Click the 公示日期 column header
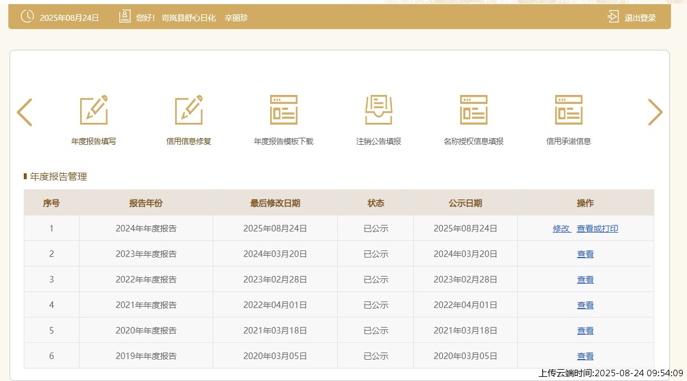 click(466, 203)
